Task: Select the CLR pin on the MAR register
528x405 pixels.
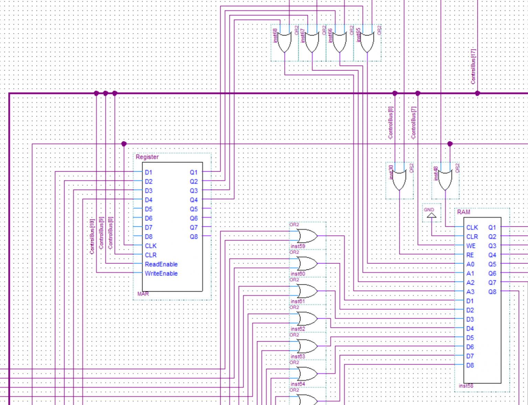Action: (x=150, y=255)
